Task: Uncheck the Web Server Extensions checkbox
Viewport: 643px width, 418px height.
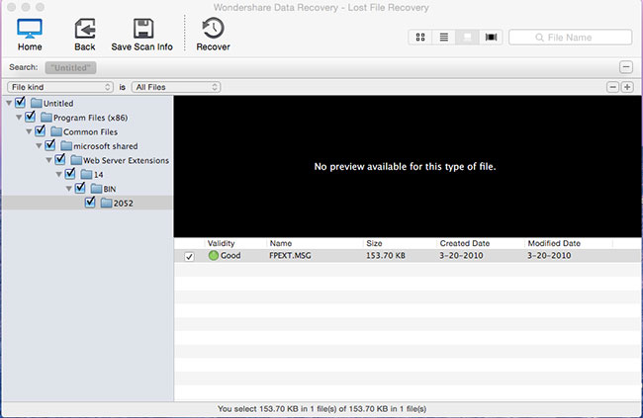Action: [60, 159]
